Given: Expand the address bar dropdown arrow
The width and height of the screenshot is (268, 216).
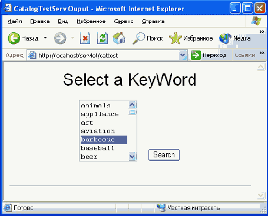Looking at the screenshot, I should [183, 55].
